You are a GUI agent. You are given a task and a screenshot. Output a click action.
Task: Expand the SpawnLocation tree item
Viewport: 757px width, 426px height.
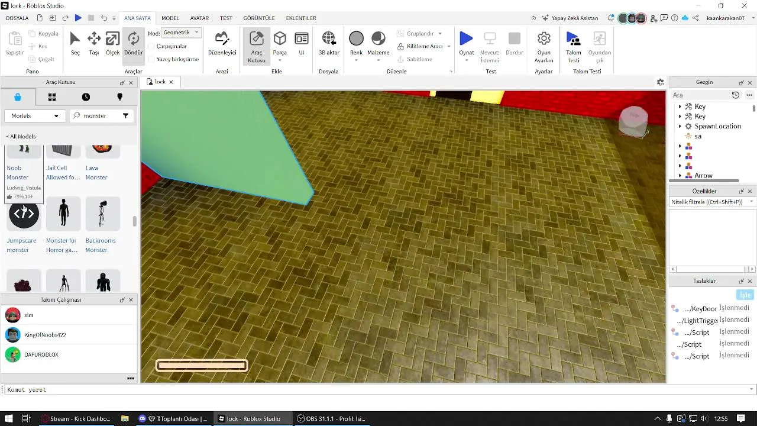[680, 127]
